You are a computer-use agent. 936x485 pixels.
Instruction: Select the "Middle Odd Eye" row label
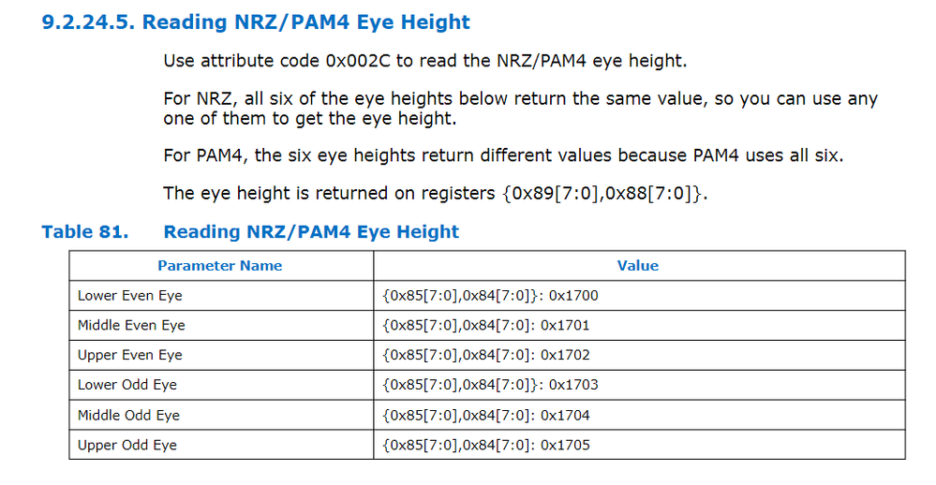coord(128,415)
